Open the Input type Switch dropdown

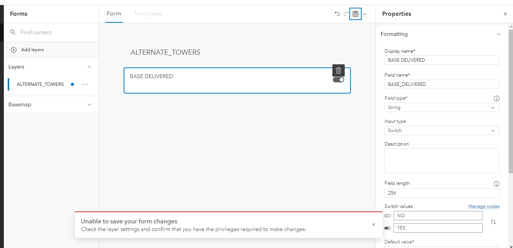coord(442,131)
